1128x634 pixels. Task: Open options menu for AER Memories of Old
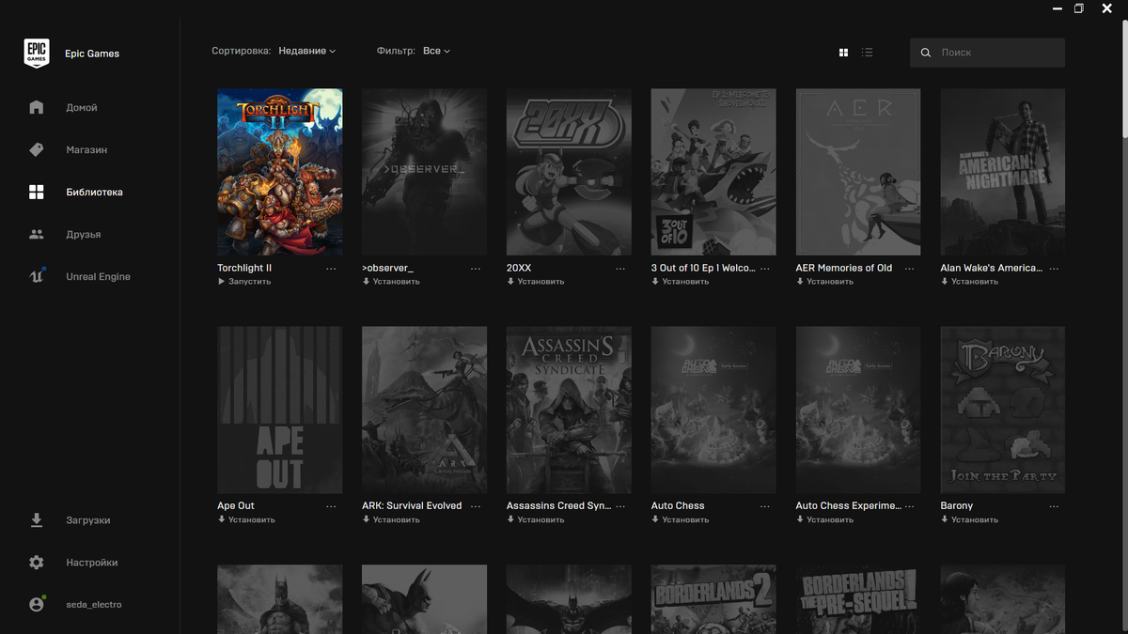coord(910,269)
